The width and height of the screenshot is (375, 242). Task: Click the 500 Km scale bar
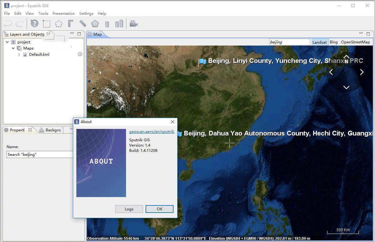343,231
